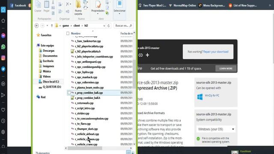This screenshot has width=274, height=154.
Task: Open Escritorio in sidebar
Action: coord(48,61)
